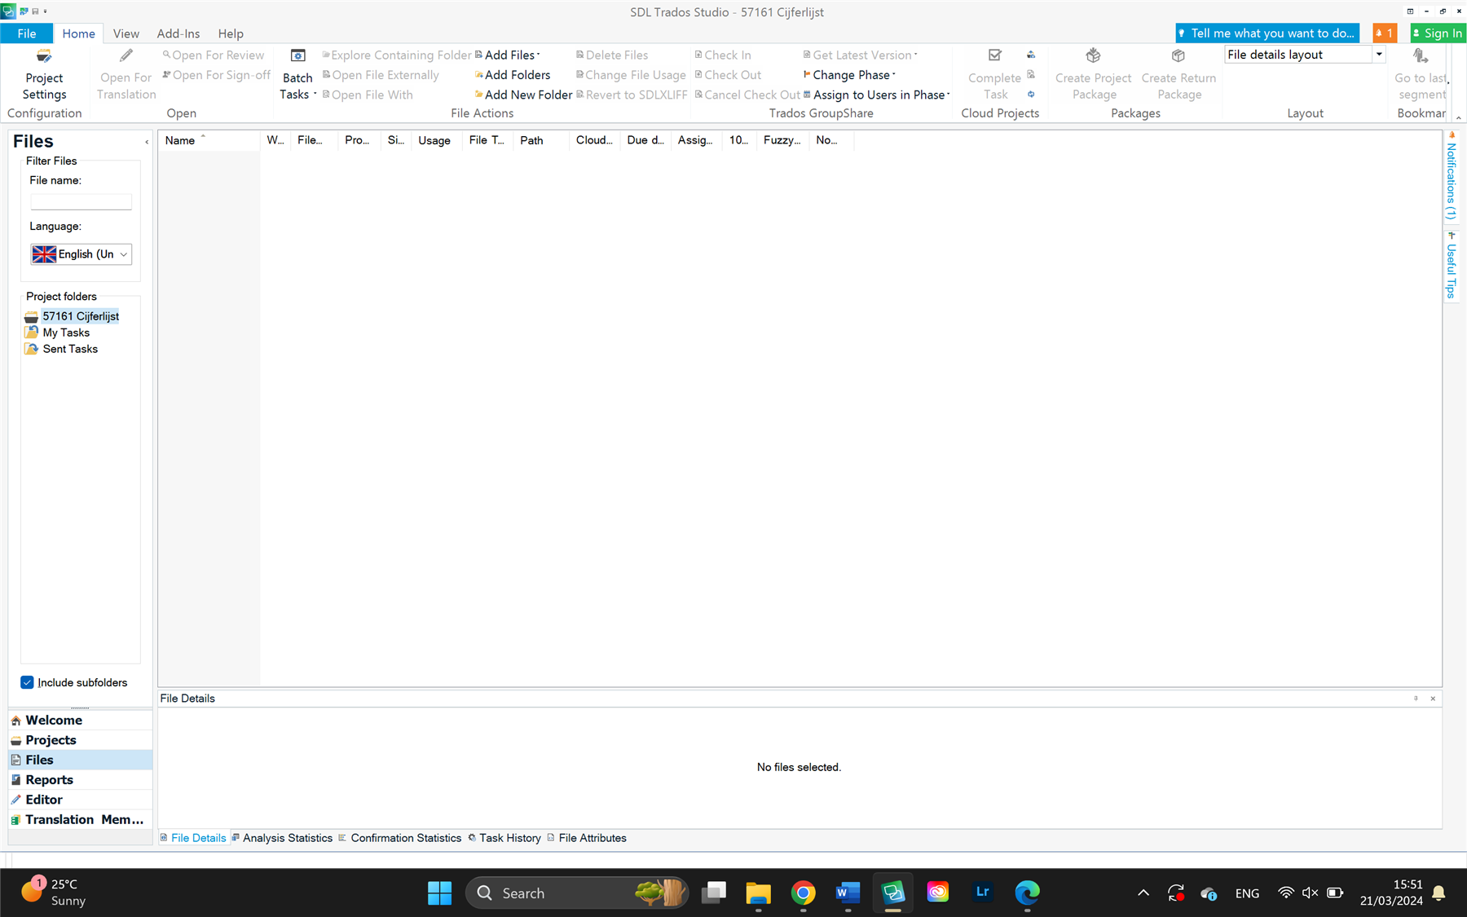The width and height of the screenshot is (1467, 917).
Task: Open the Useful Tips side panel
Action: [x=1451, y=266]
